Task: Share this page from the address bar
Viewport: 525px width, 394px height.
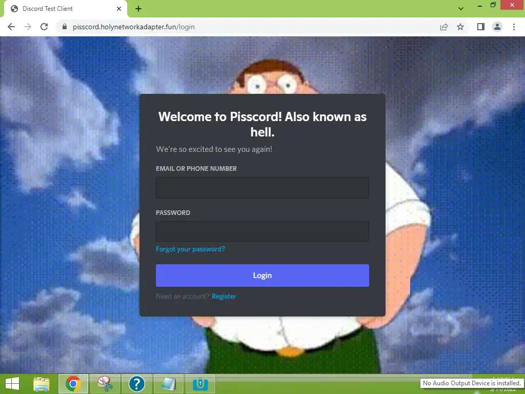Action: [x=444, y=27]
